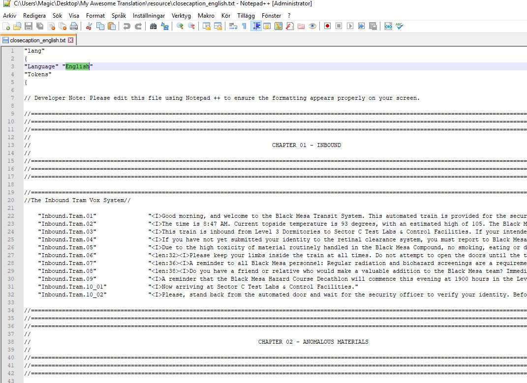Cut selection with the scissors icon
Image resolution: width=527 pixels, height=383 pixels.
coord(89,26)
